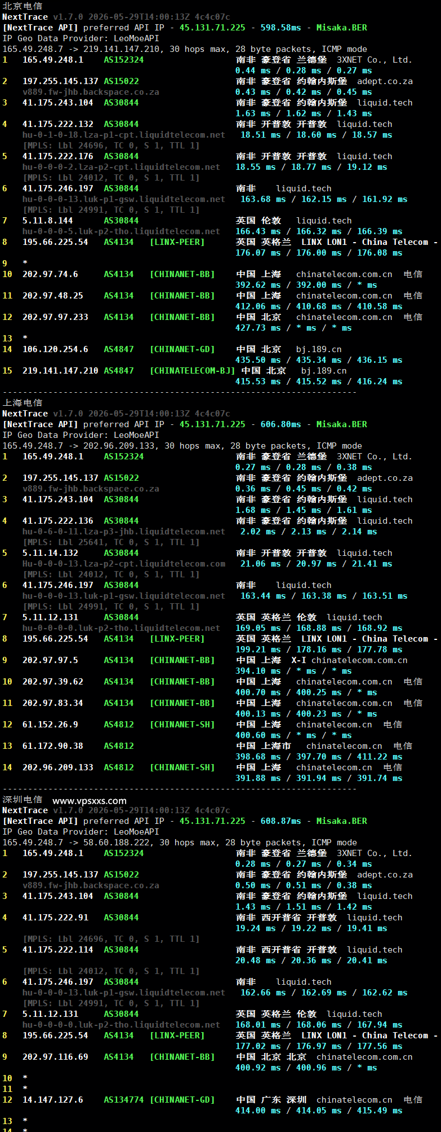Click hop IP 61.172.90.38
Screen dimensions: 441x1132
click(53, 746)
